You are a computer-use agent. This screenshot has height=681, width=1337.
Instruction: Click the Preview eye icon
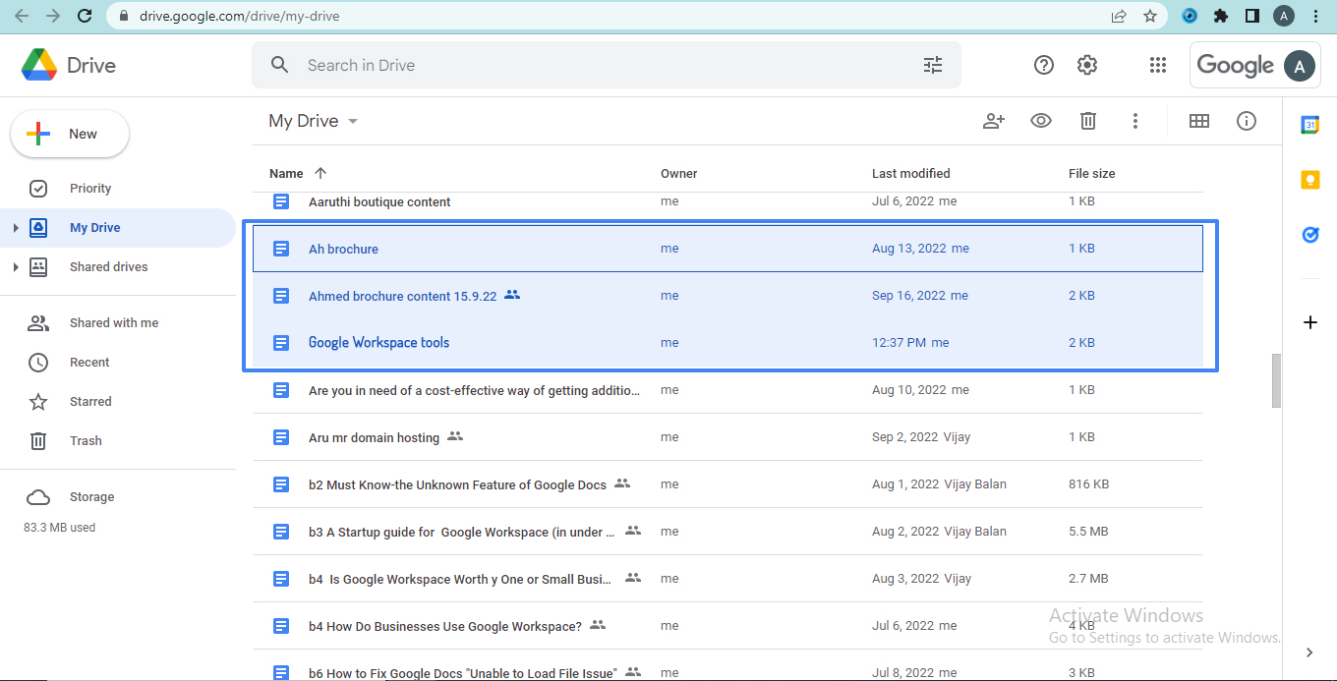(1041, 121)
